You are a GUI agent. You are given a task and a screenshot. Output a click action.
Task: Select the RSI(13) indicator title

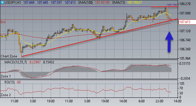pos(10,82)
